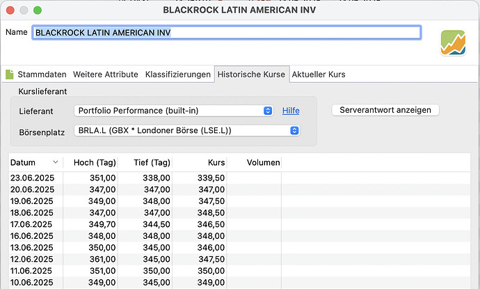
Task: Open the Hilfe link
Action: 291,111
